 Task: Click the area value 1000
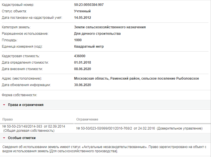point(78,40)
